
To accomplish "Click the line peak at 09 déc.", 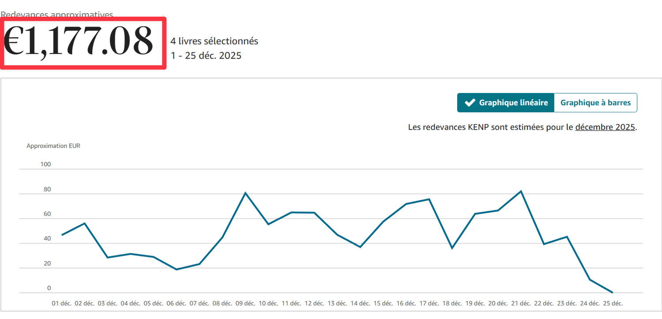I will 245,193.
